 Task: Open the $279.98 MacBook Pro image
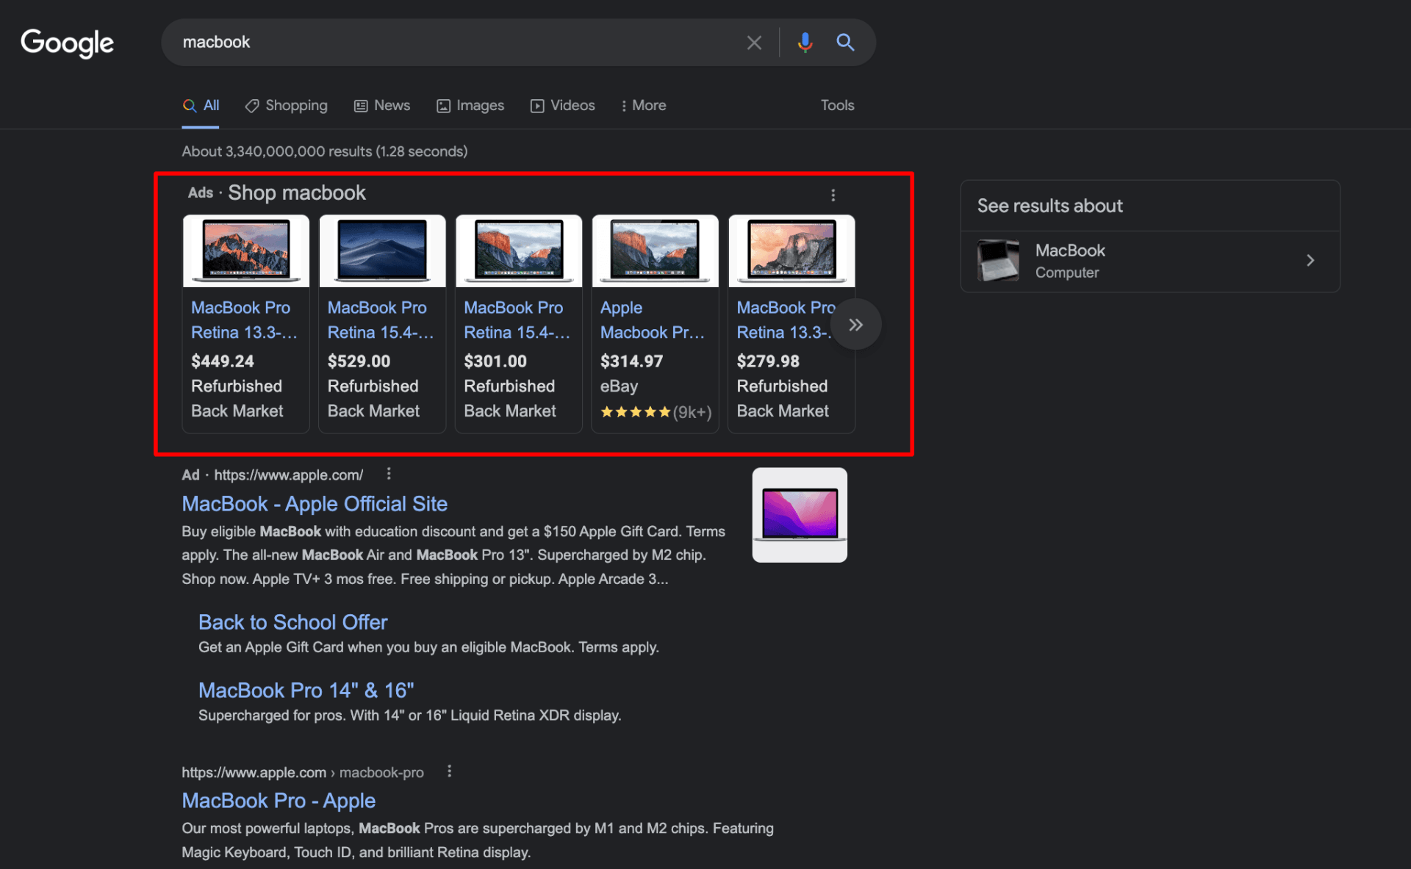pyautogui.click(x=791, y=251)
